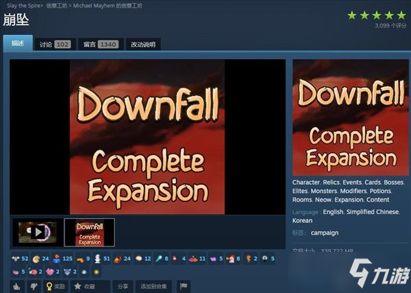Click the Bosses tag link
Viewport: 411px width, 293px height.
click(x=393, y=183)
